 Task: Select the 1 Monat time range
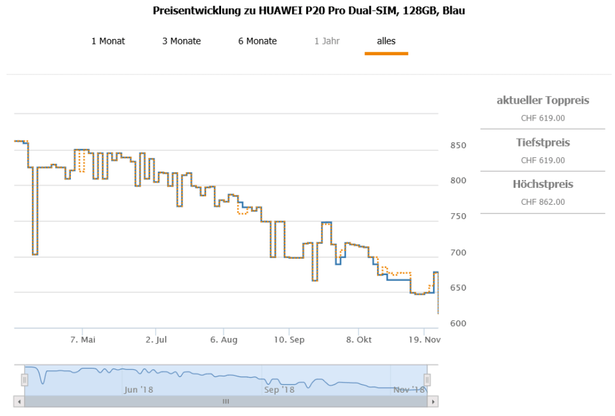(x=108, y=41)
